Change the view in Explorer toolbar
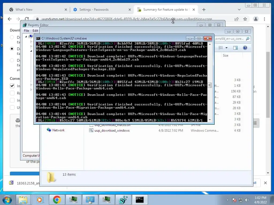Image resolution: width=274 pixels, height=205 pixels. point(221,48)
